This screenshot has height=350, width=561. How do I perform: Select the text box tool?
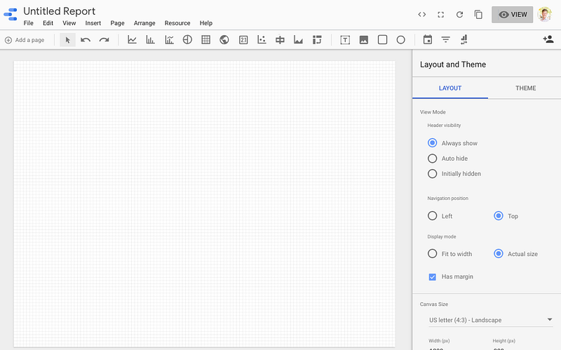(x=345, y=40)
